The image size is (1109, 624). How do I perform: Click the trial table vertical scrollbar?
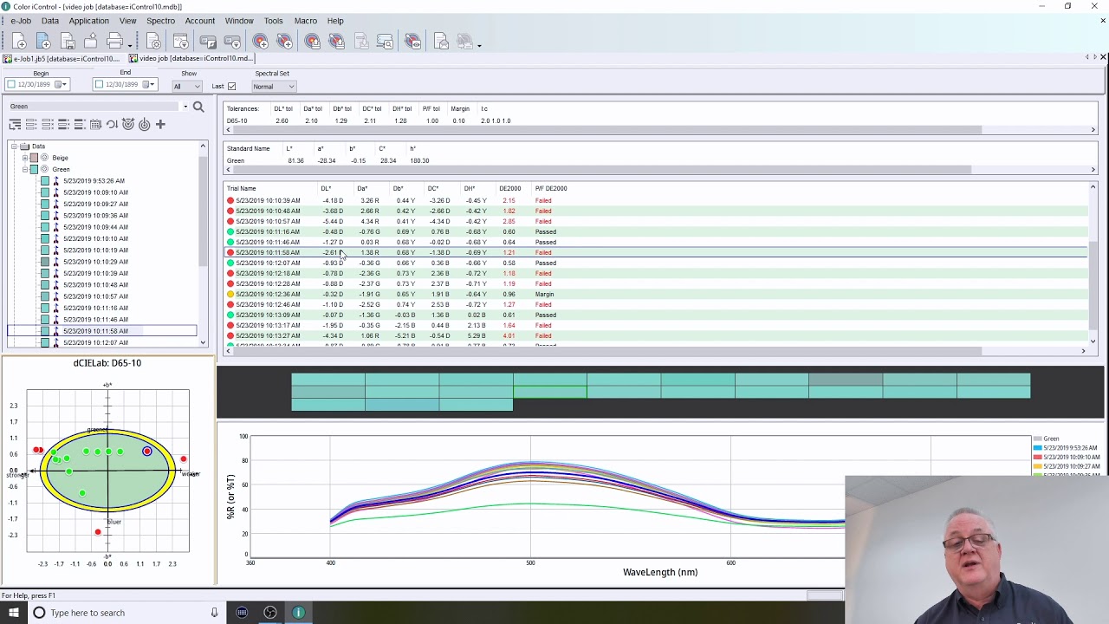coord(1093,264)
